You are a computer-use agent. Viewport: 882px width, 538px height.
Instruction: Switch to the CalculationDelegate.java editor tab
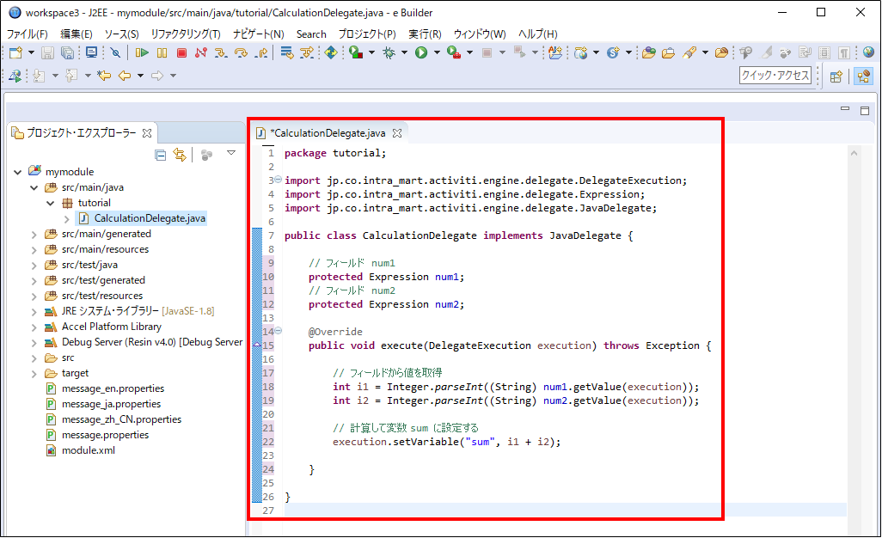328,133
